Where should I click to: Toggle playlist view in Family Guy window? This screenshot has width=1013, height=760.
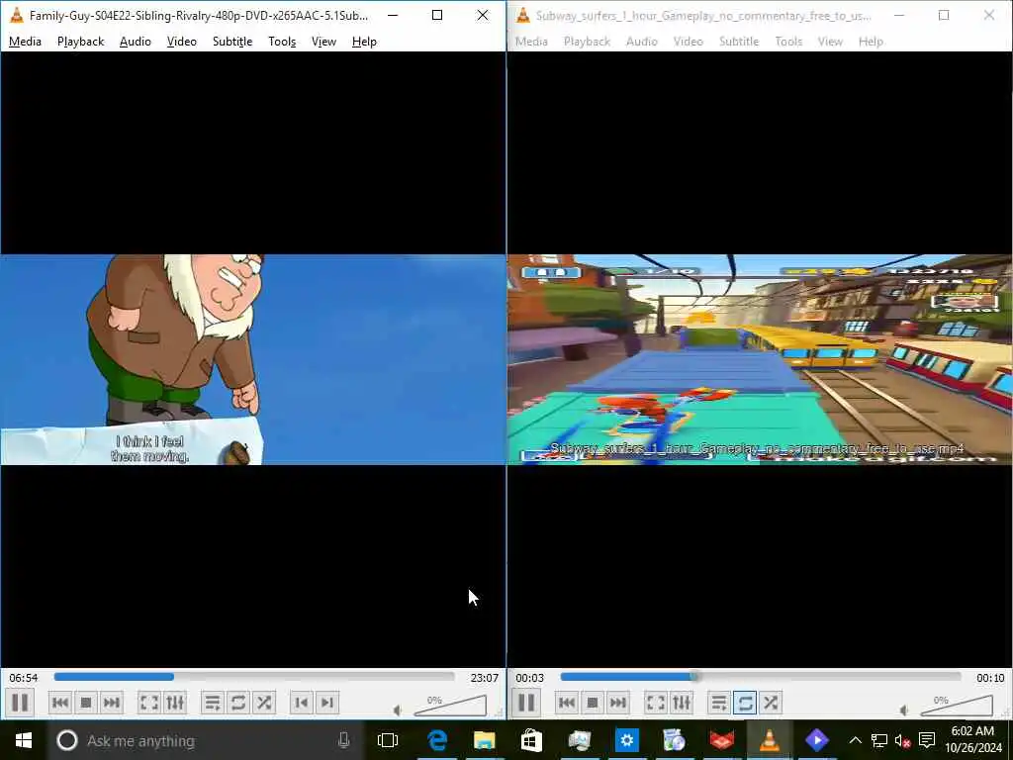coord(213,703)
